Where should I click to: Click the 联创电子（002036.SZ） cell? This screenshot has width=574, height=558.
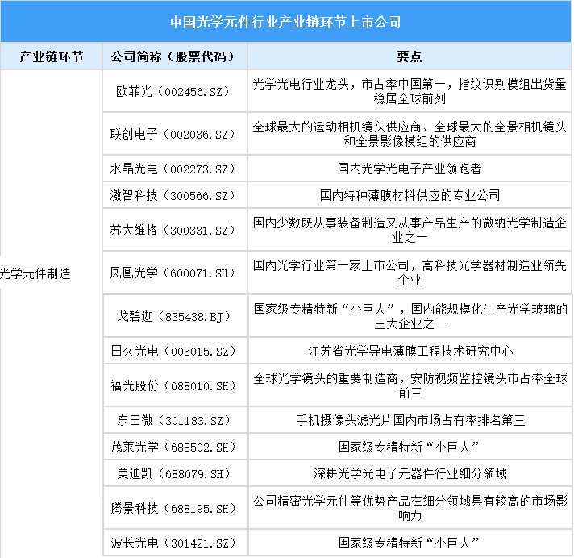coord(175,134)
